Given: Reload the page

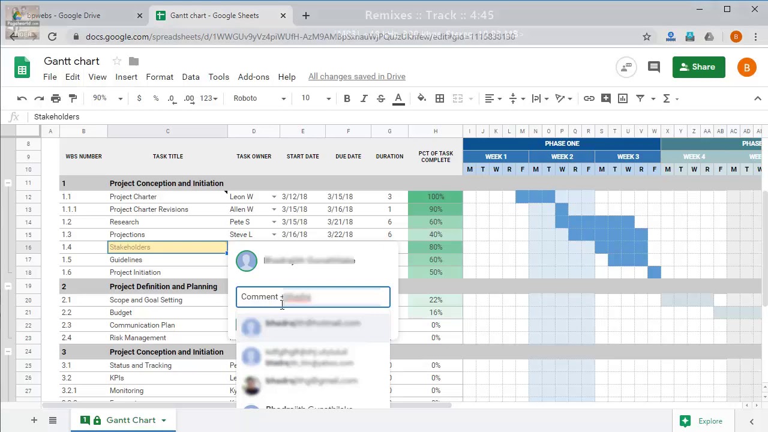Looking at the screenshot, I should [52, 37].
